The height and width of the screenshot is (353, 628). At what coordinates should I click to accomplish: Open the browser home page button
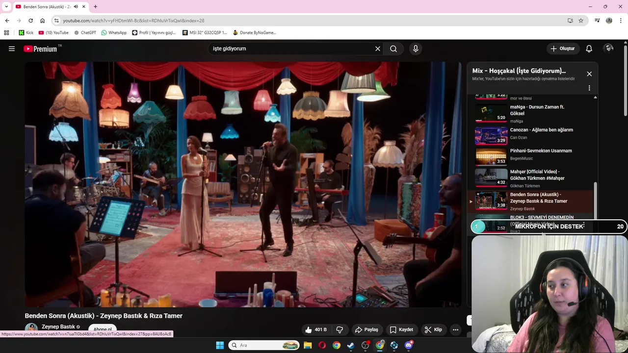pos(42,21)
